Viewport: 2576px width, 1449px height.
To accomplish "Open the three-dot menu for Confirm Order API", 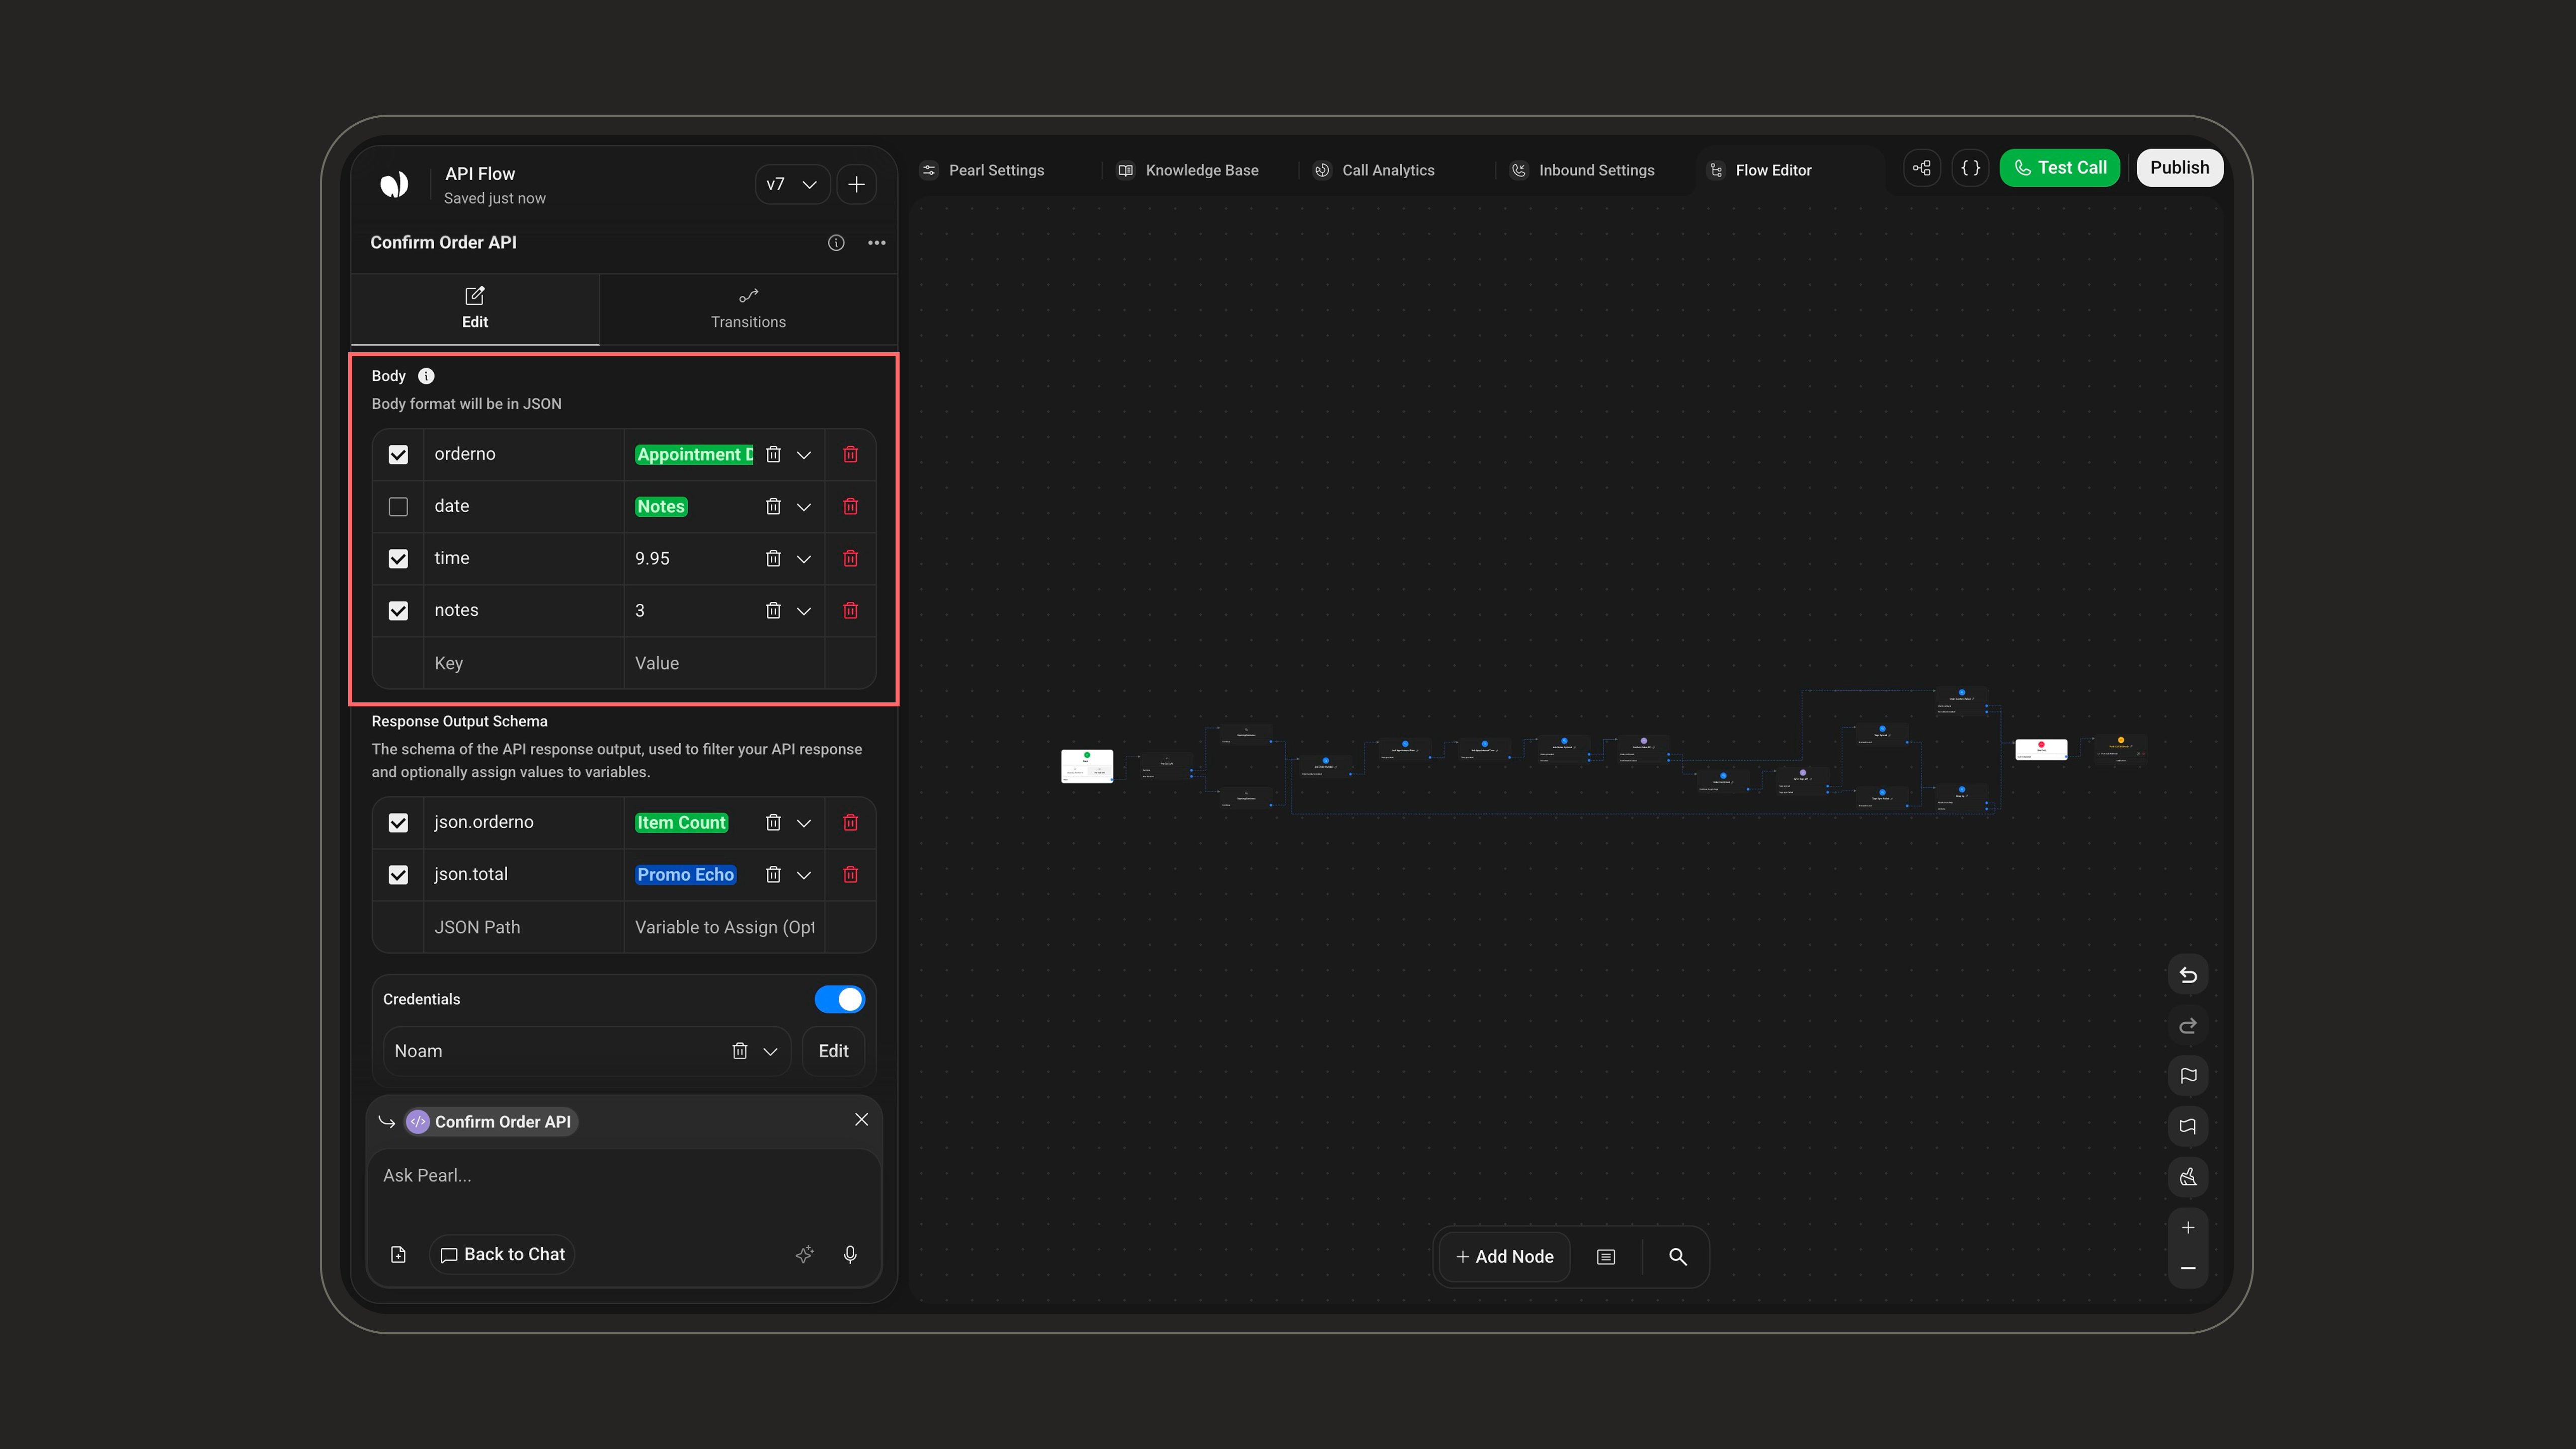I will [x=877, y=243].
